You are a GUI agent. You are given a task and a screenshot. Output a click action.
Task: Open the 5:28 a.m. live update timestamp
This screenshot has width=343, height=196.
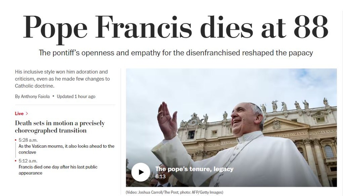tap(28, 140)
